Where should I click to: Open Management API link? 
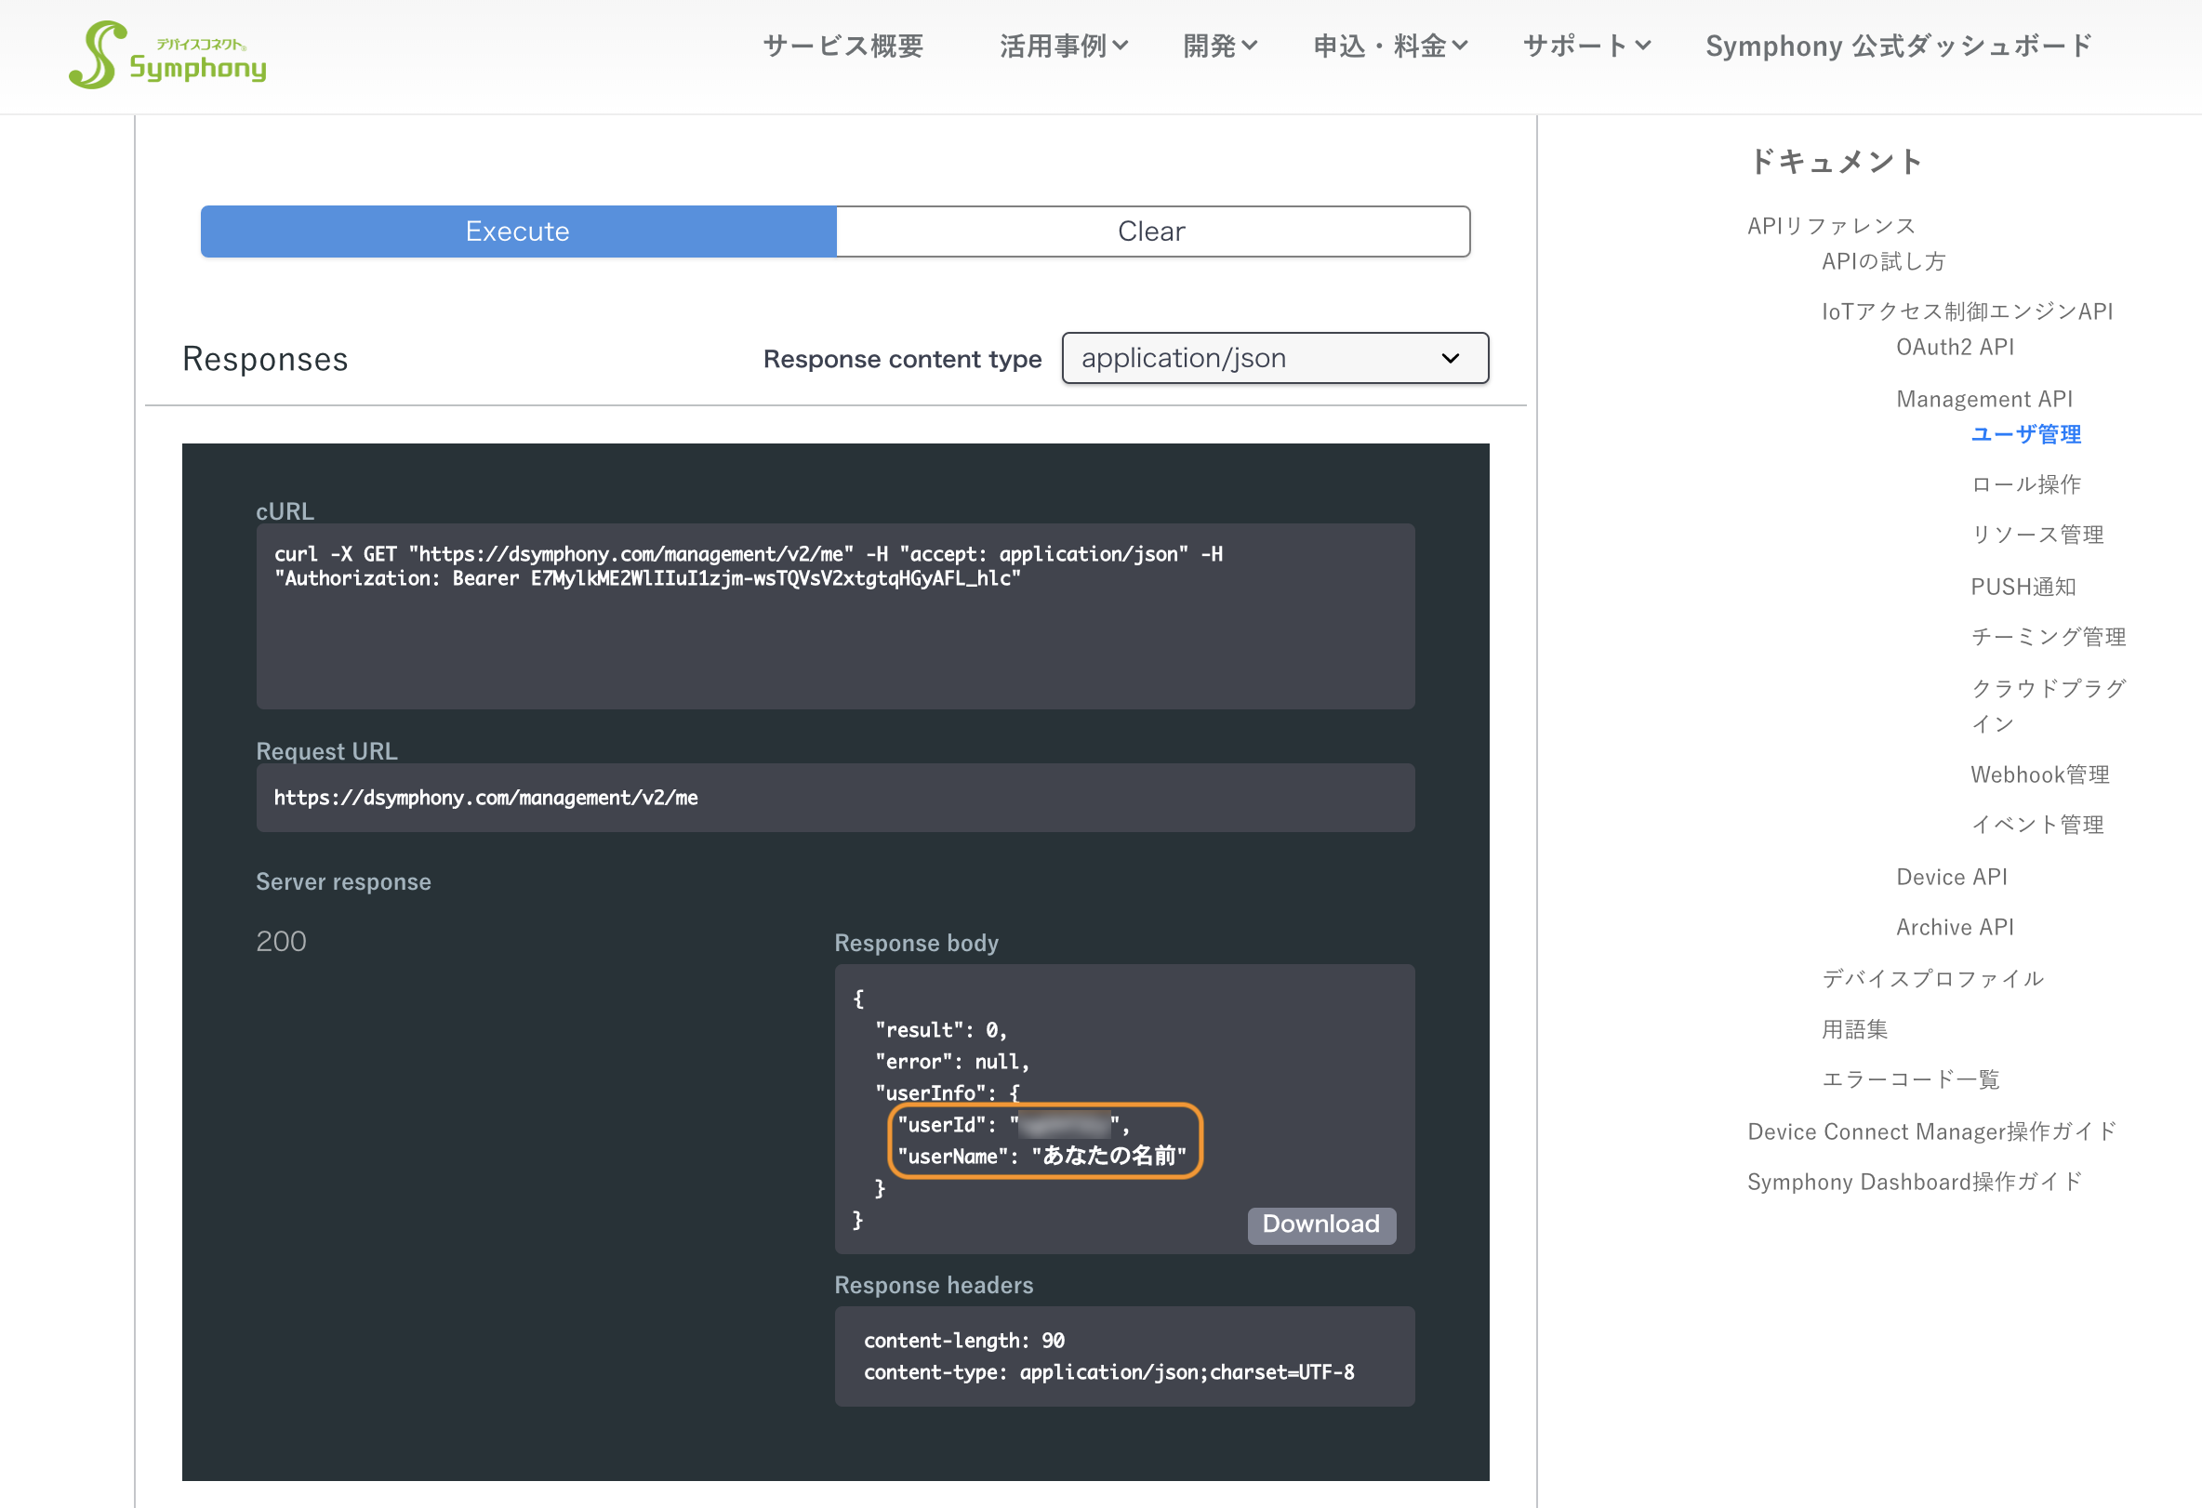1984,399
